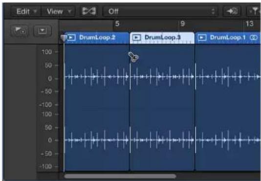Open the second tool dropdown button
Screen dimensions: 261x181
43,31
